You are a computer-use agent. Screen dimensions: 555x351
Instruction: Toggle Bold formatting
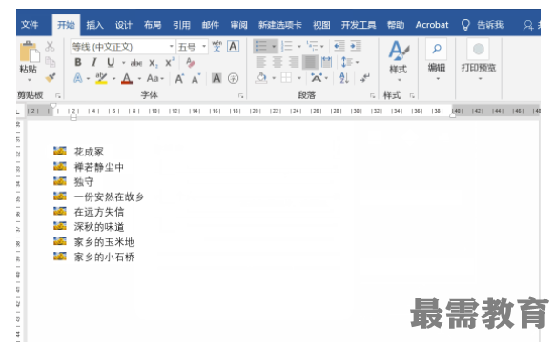click(x=78, y=62)
